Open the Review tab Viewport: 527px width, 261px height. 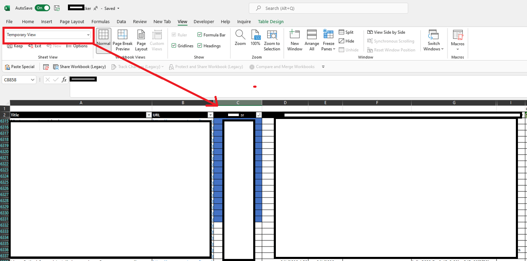tap(140, 22)
